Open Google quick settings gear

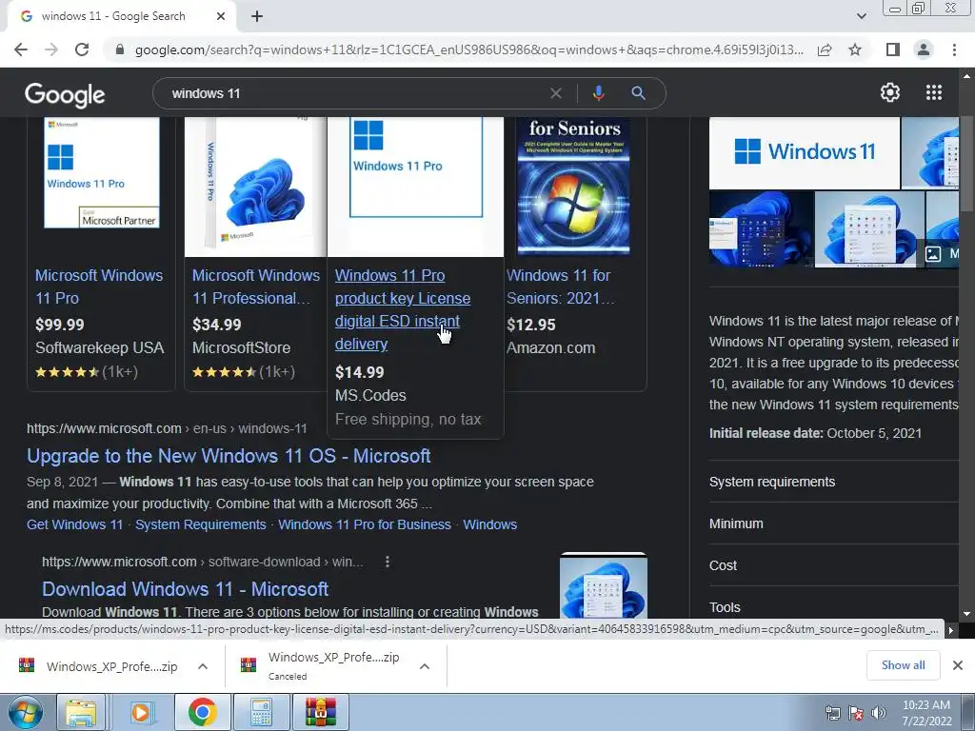(x=890, y=92)
